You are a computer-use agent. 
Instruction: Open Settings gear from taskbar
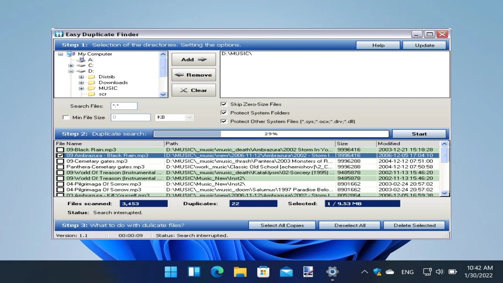pos(332,272)
